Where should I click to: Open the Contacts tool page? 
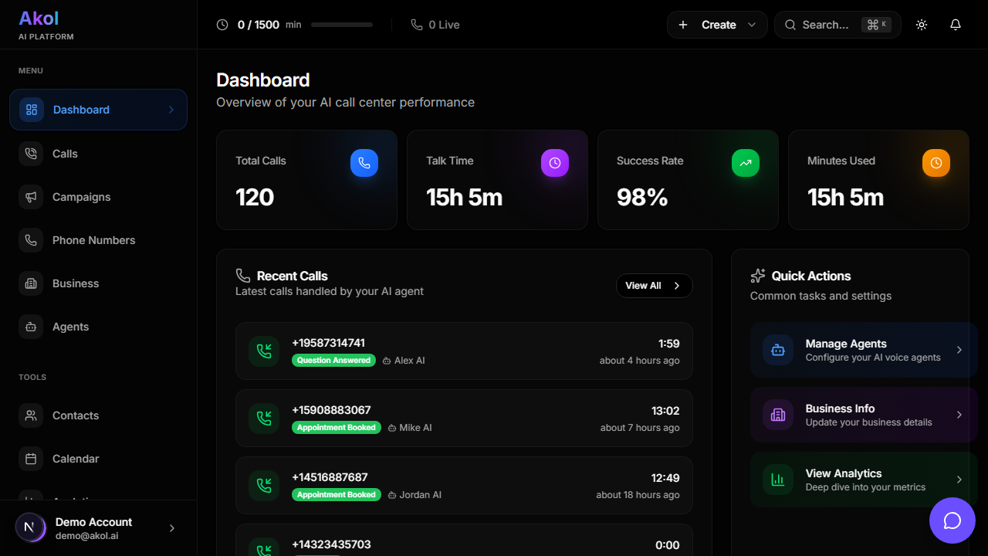[76, 415]
